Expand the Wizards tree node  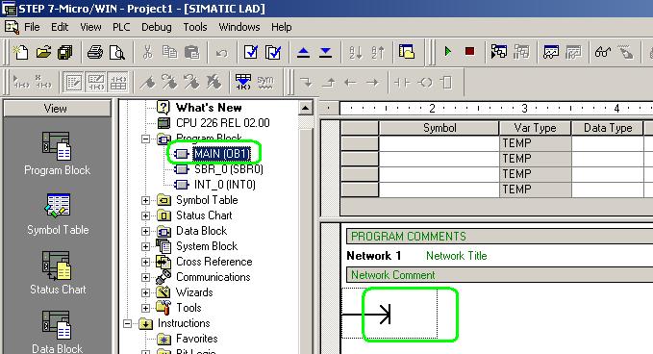tap(145, 292)
